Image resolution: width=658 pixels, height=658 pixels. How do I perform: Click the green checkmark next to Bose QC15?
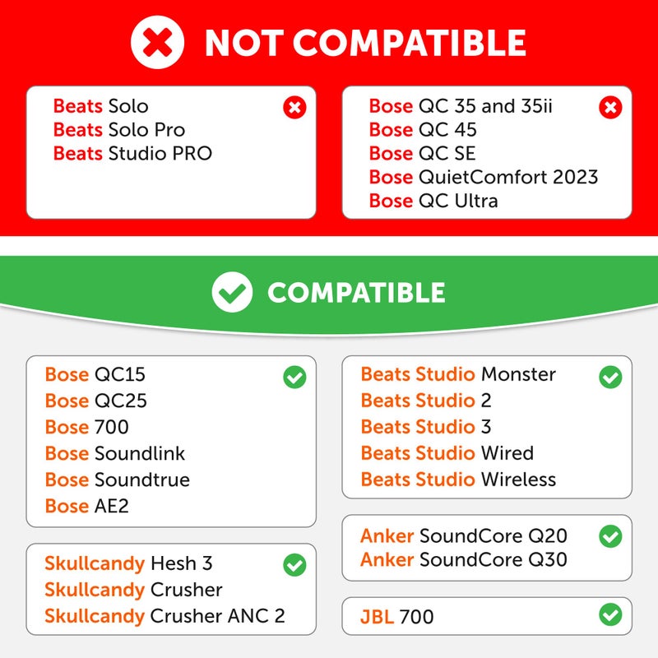tap(294, 378)
